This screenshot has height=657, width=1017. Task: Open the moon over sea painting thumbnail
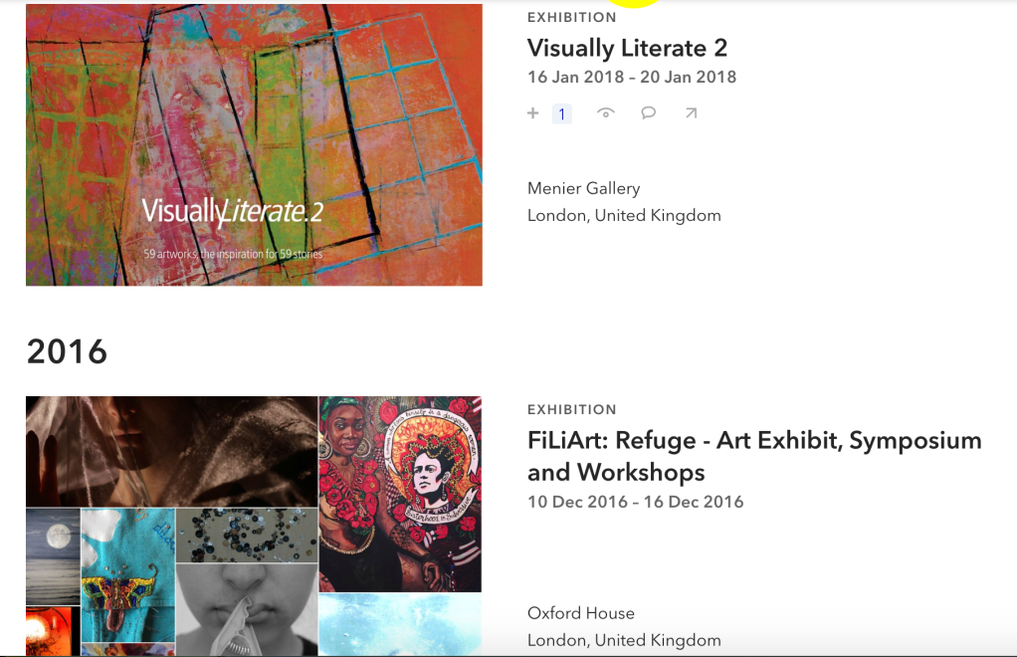pos(53,556)
